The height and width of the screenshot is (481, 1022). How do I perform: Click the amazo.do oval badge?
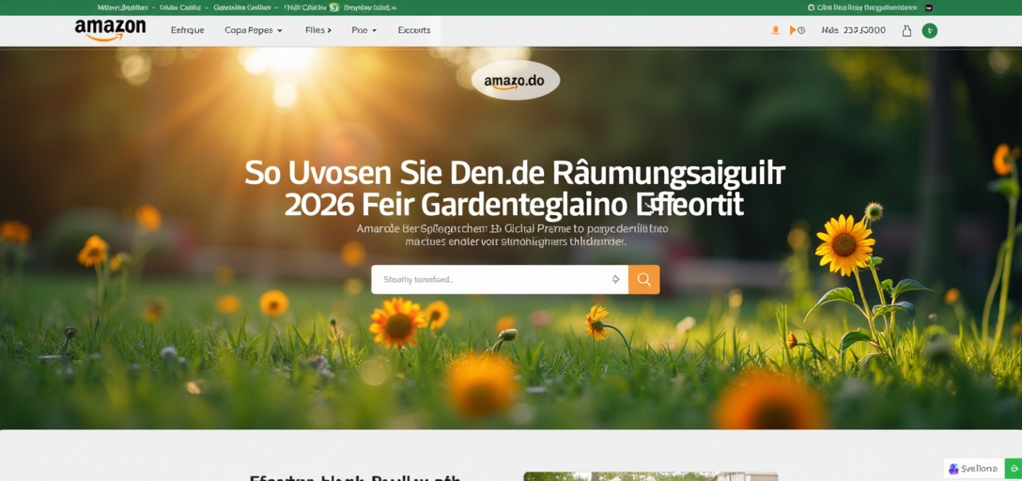(x=516, y=80)
